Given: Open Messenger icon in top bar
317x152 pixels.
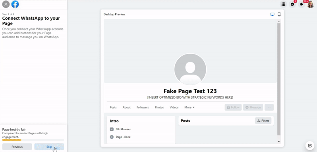Looking at the screenshot, I should (292, 4).
